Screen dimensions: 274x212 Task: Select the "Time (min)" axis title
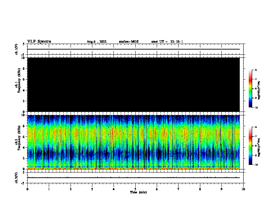138,192
